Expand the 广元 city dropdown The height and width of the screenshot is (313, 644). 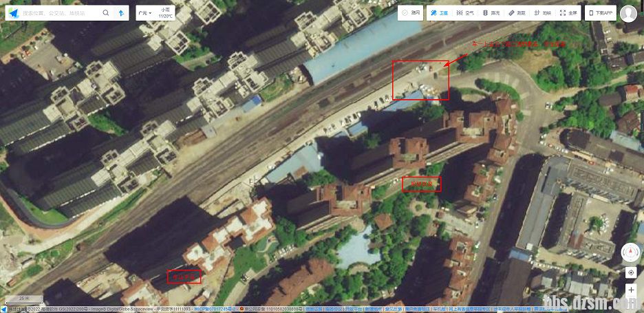145,13
